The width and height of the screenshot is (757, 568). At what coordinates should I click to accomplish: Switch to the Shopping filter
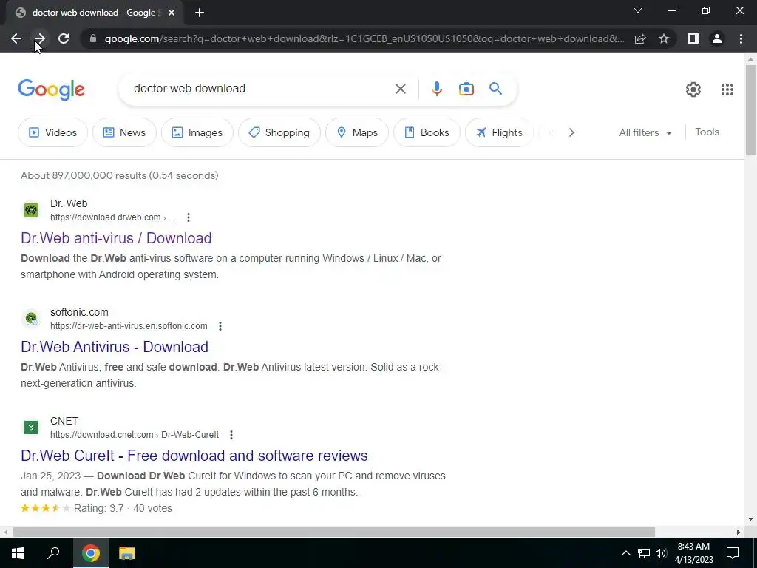point(279,132)
